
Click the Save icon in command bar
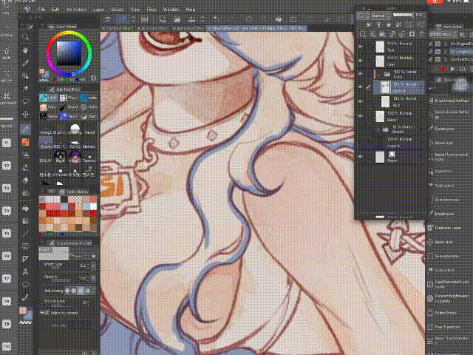coord(191,19)
